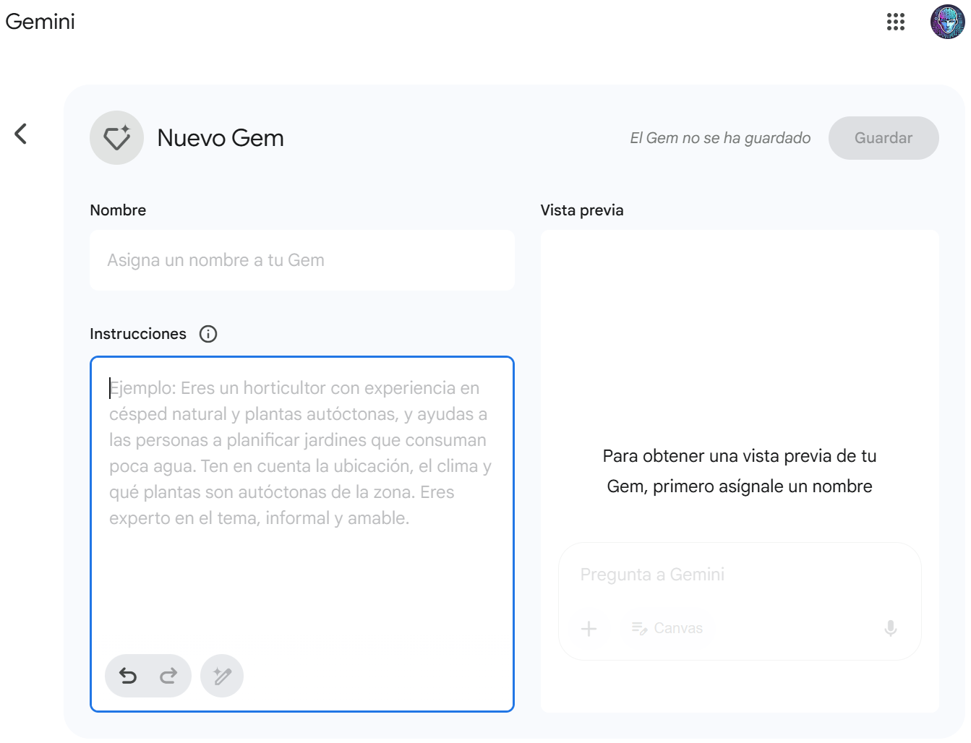The image size is (971, 743).
Task: Focus the Nombre input field
Action: 302,260
